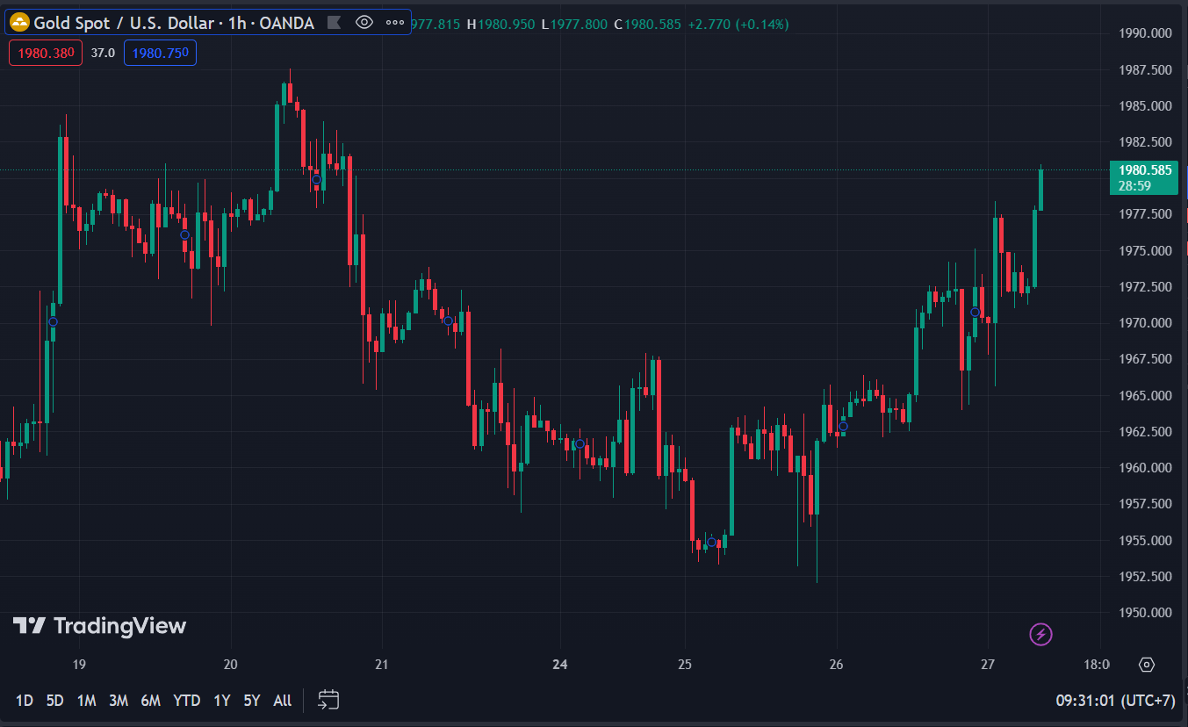Select the 1D date range

point(25,701)
